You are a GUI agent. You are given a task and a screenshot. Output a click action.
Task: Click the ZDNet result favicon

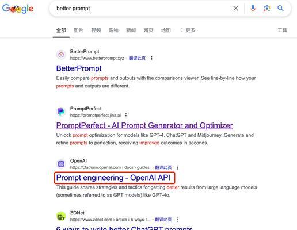61,216
